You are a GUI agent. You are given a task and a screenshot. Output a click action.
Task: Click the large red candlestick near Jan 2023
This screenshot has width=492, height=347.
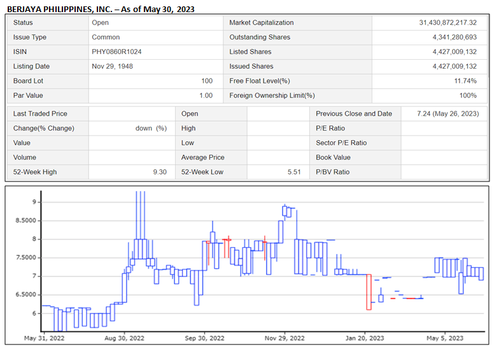coord(369,292)
